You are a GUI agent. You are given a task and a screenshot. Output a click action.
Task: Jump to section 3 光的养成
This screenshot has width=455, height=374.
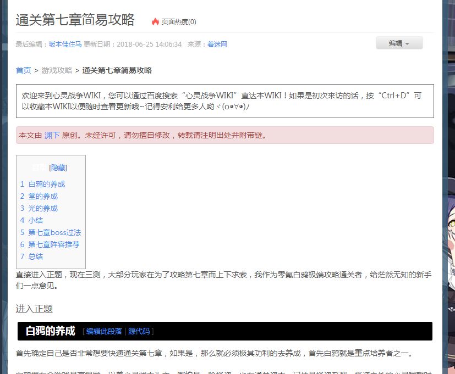click(39, 208)
